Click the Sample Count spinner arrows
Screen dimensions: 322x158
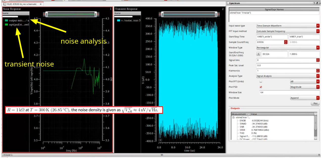(x=286, y=42)
